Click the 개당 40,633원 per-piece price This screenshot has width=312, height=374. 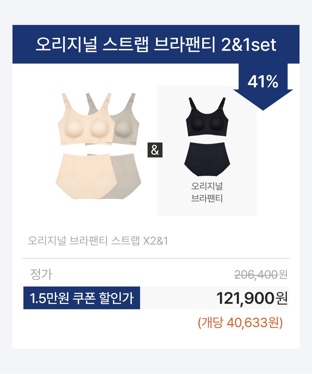point(240,323)
